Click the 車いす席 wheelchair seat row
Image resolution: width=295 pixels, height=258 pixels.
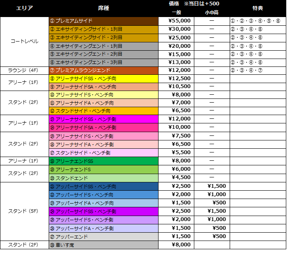(x=104, y=245)
